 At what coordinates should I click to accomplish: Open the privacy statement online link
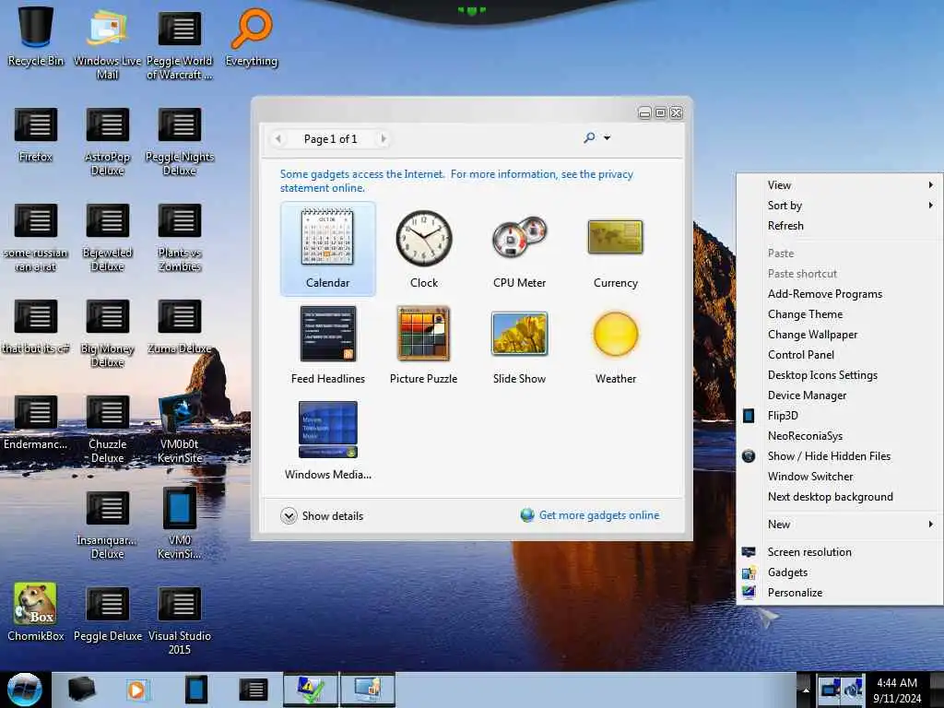click(456, 181)
